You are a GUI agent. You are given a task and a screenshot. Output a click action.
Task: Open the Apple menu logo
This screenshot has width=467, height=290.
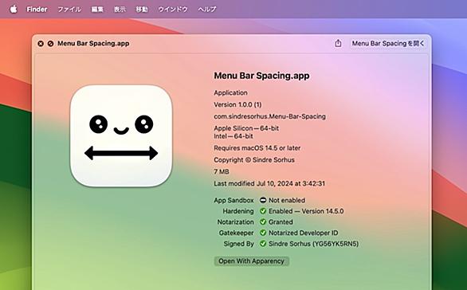14,9
